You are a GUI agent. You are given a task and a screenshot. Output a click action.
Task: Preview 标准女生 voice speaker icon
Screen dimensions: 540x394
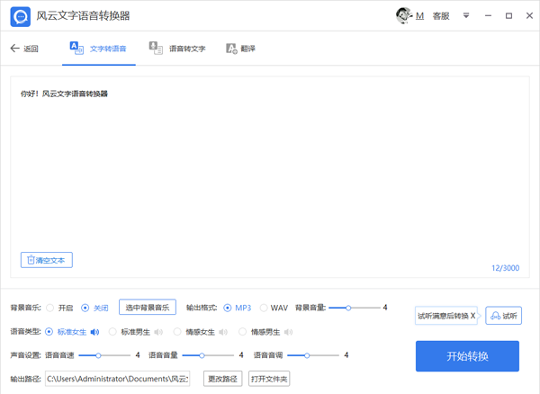tap(94, 332)
